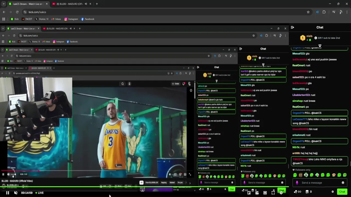Open the profile avatar in the top browser toolbar

tap(341, 12)
